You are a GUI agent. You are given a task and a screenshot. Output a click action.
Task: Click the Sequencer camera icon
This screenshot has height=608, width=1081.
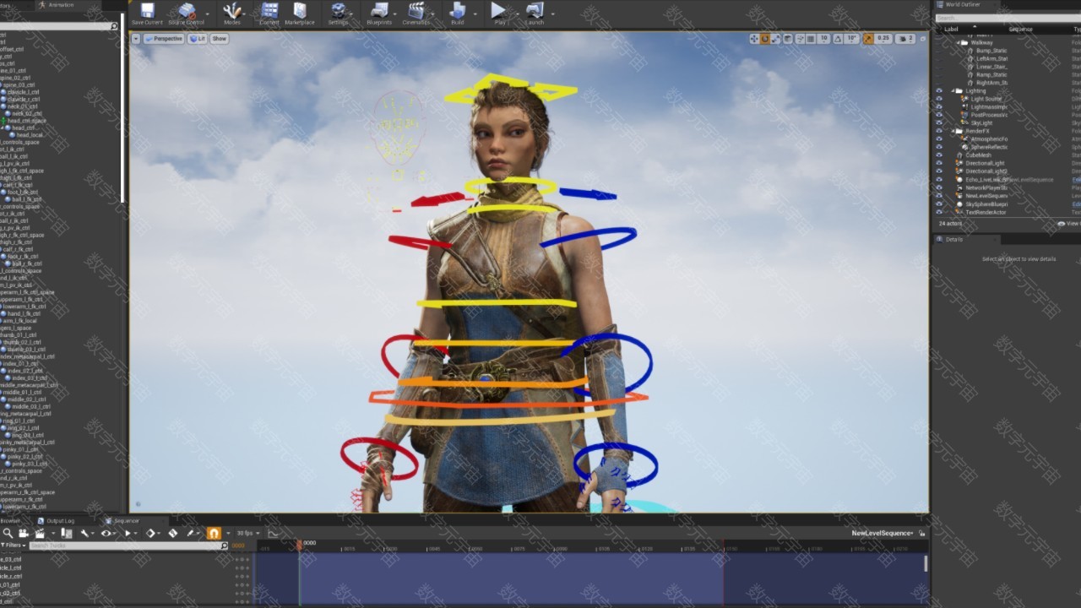tap(24, 533)
